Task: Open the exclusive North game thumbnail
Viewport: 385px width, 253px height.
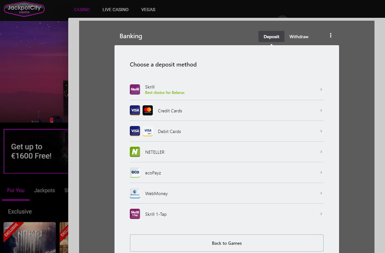Action: coord(30,237)
